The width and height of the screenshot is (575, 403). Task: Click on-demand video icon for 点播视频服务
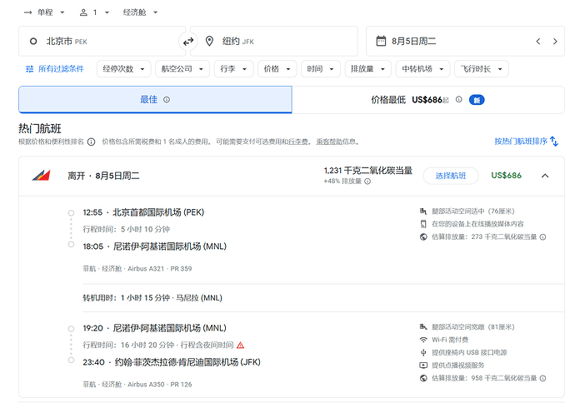click(423, 366)
